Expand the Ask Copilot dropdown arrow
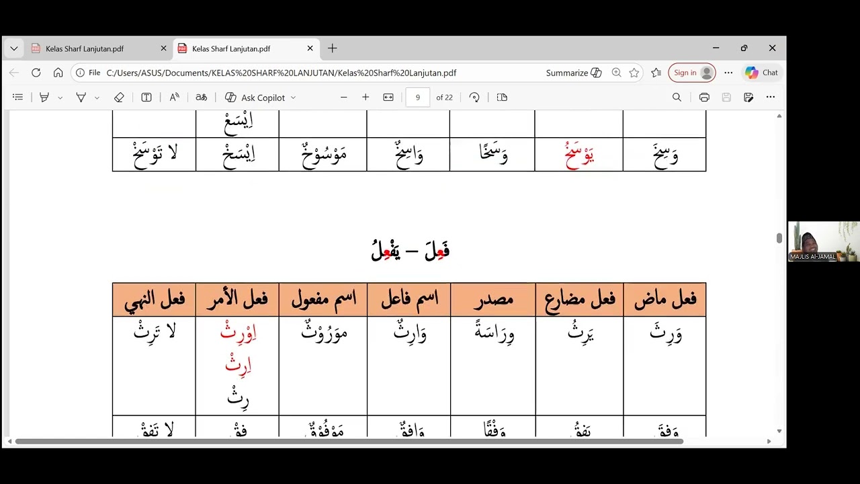Screen dimensions: 860x484 [x=293, y=97]
